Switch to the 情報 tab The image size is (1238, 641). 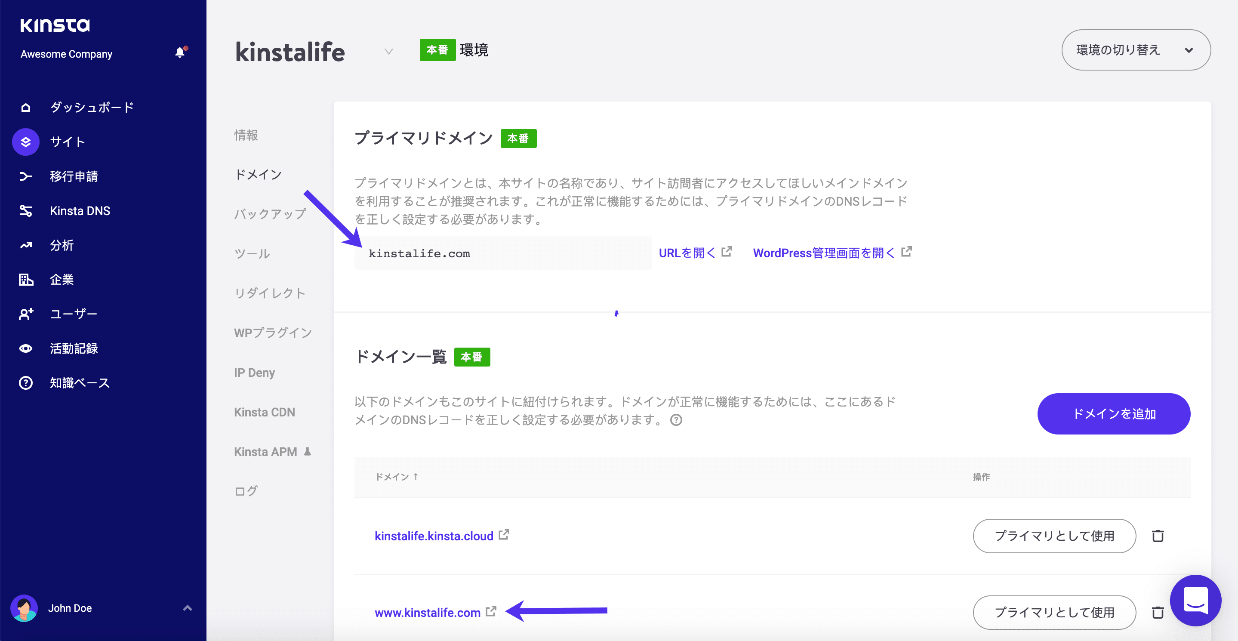point(246,135)
